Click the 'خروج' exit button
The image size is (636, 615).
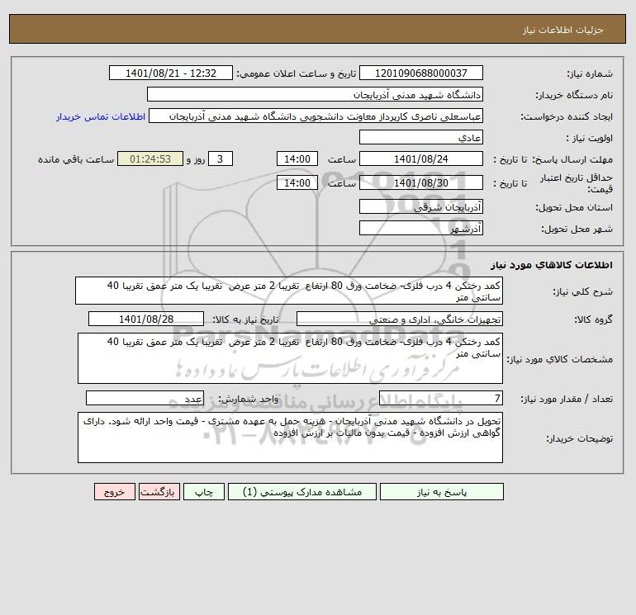pyautogui.click(x=114, y=492)
